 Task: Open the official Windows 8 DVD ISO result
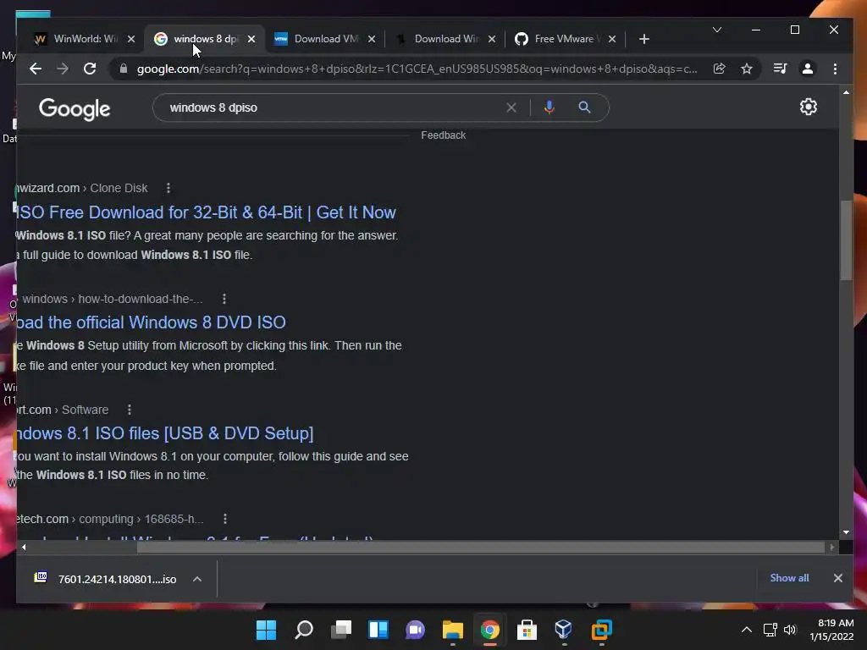click(151, 322)
